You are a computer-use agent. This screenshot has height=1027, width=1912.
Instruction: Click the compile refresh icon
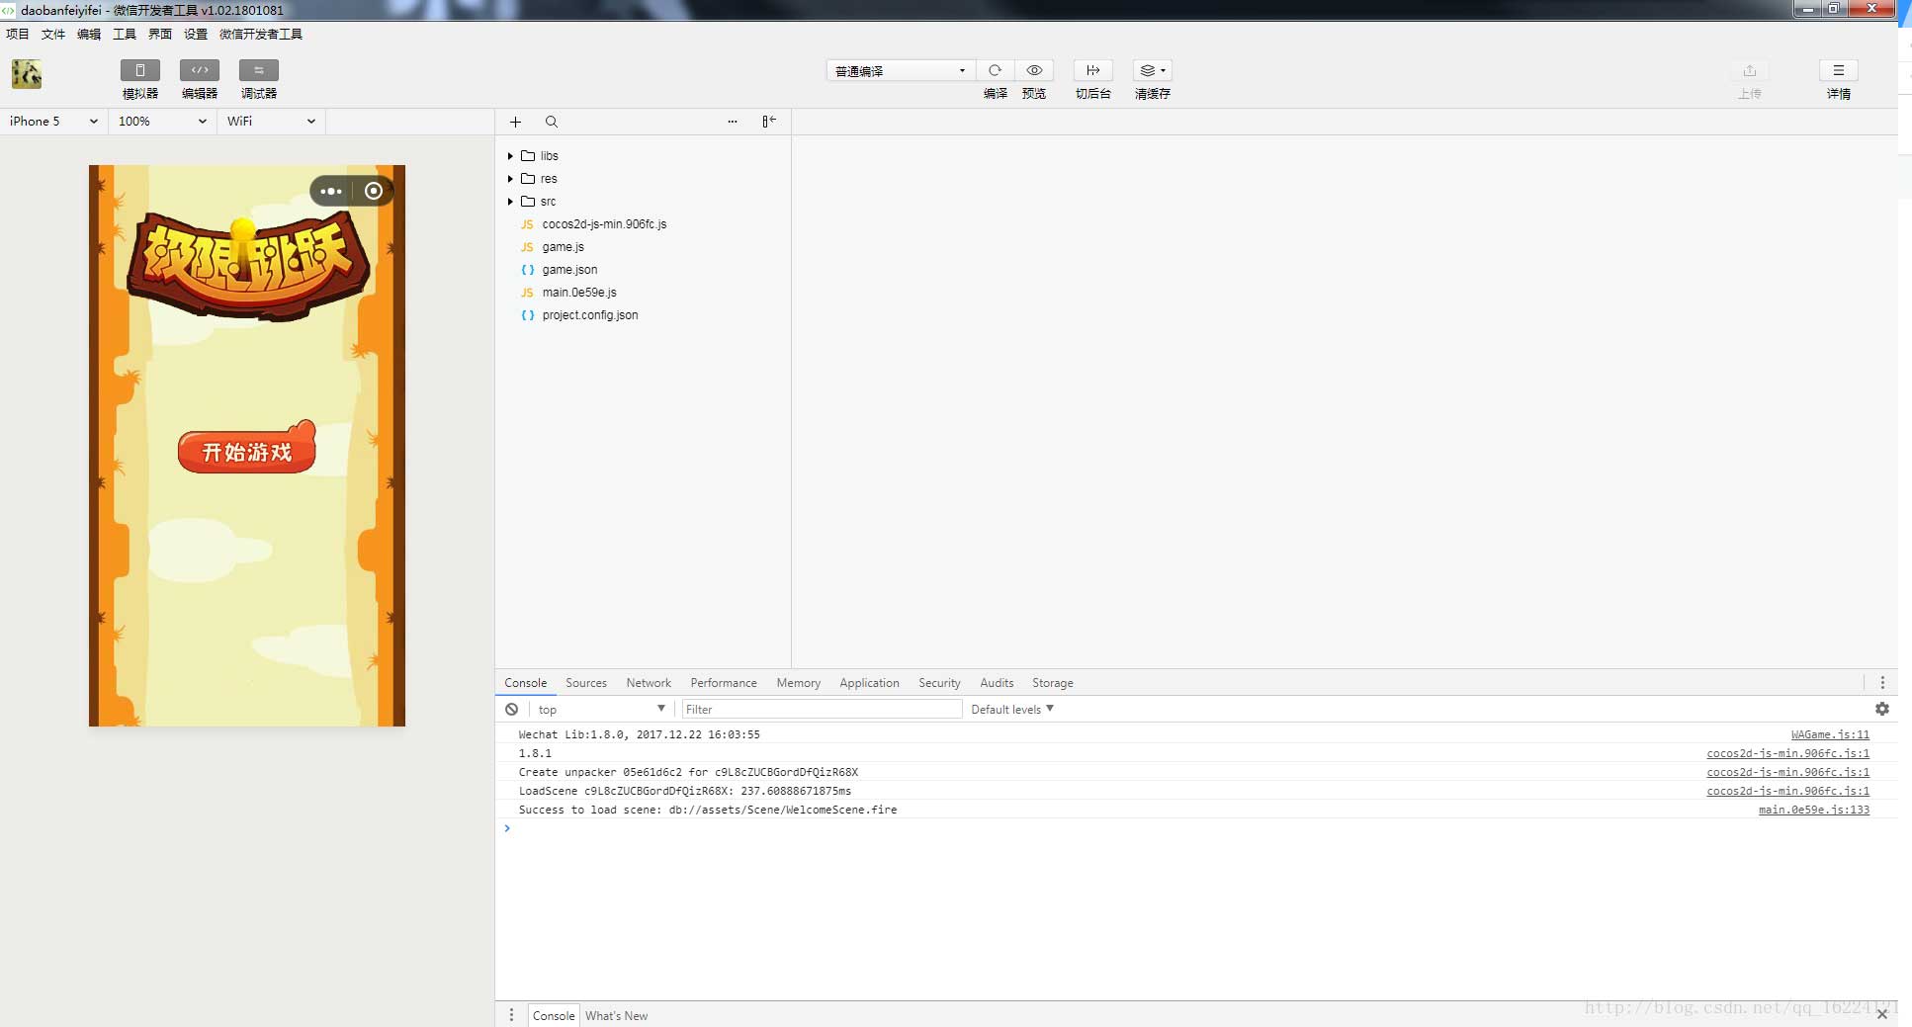(x=995, y=70)
